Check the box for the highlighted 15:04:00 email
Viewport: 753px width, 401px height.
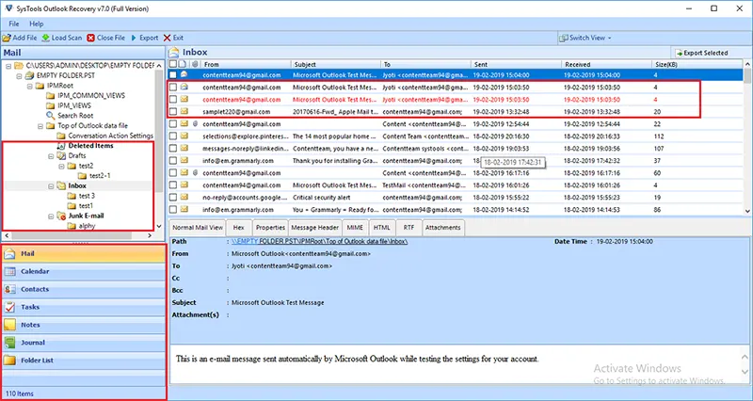(173, 75)
